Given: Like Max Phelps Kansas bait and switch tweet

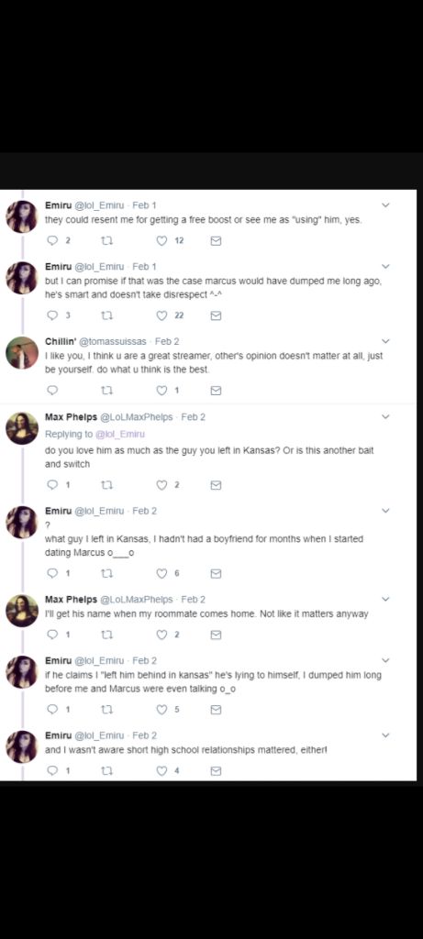Looking at the screenshot, I should (161, 486).
